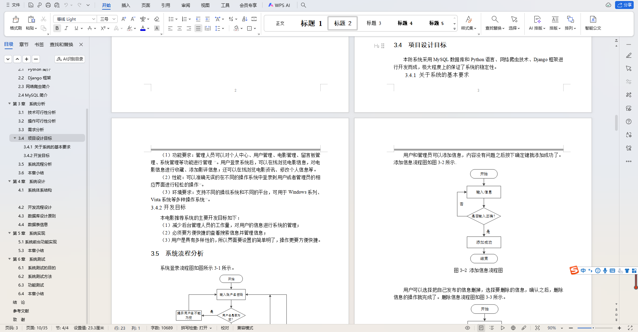Increase font size with A+ icon
This screenshot has height=332, width=638.
click(x=124, y=19)
